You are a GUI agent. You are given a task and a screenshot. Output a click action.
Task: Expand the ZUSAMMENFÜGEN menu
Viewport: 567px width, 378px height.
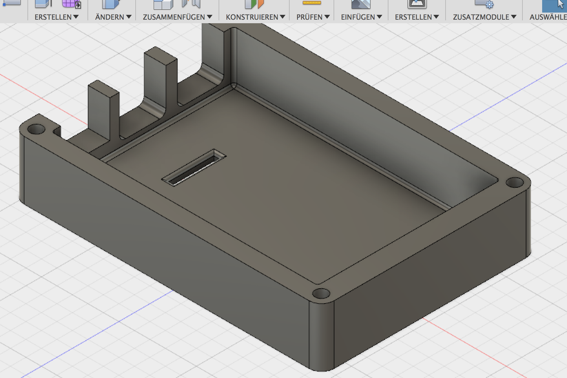click(x=177, y=17)
